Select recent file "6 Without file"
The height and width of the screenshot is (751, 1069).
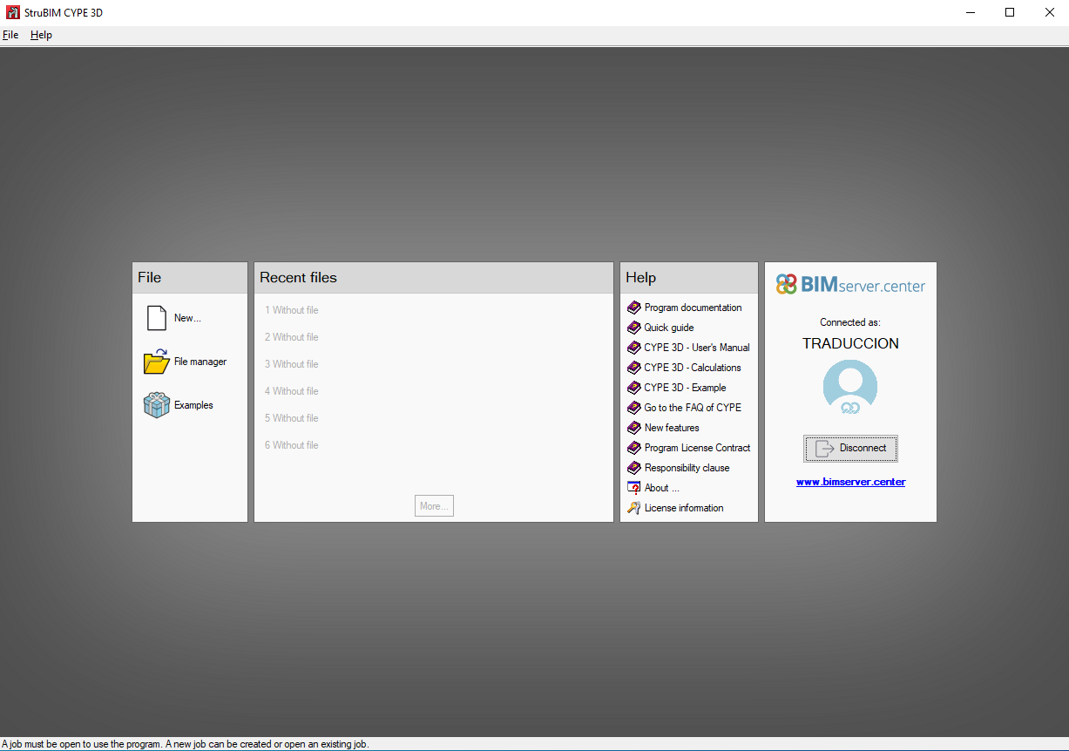[292, 445]
